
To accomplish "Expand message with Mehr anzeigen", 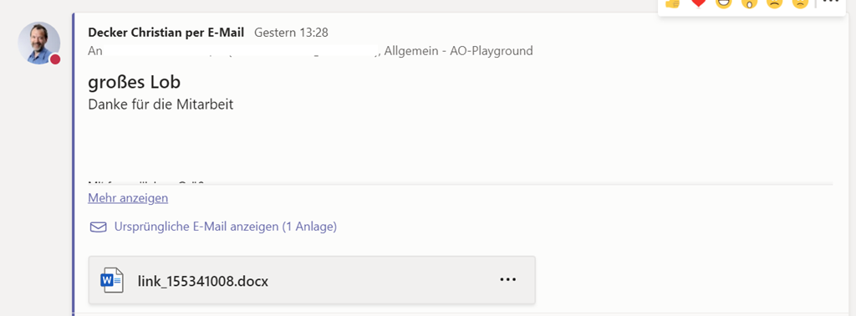I will (x=128, y=198).
